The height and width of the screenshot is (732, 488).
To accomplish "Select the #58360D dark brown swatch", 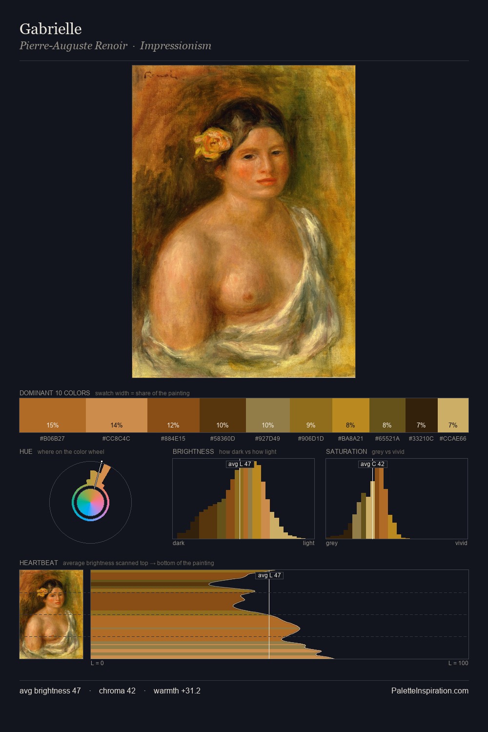I will click(x=223, y=415).
